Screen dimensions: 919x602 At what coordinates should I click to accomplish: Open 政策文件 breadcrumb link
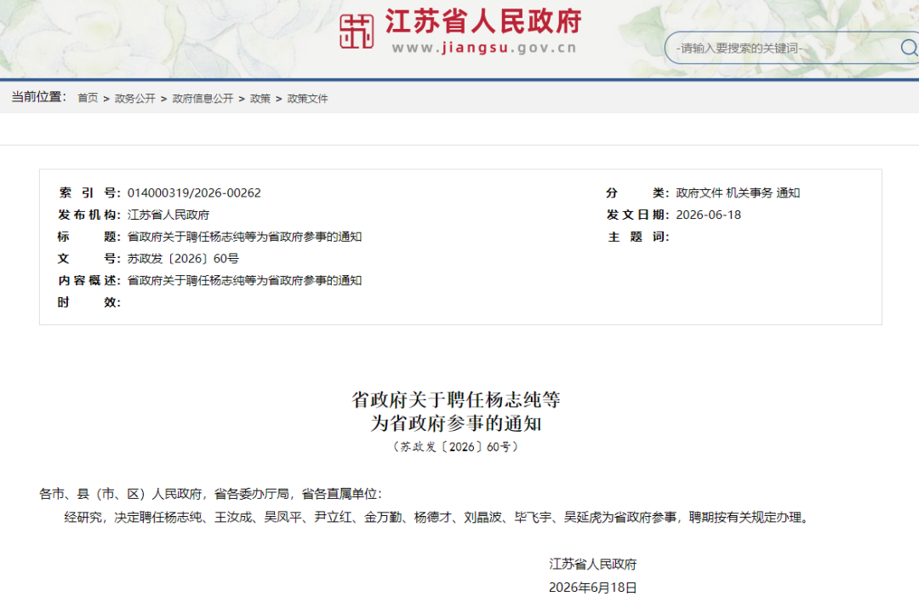coord(308,99)
